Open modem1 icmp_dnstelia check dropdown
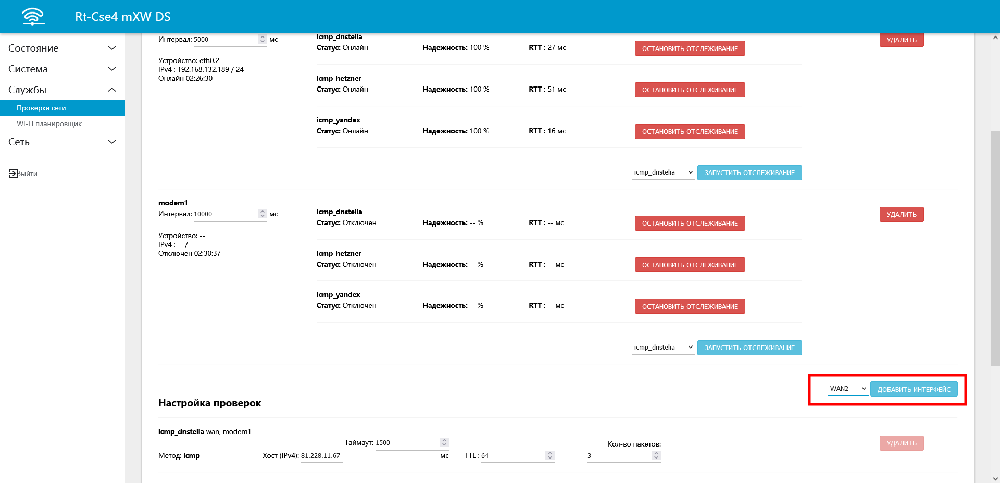Screen dimensions: 1000x483 [x=663, y=348]
